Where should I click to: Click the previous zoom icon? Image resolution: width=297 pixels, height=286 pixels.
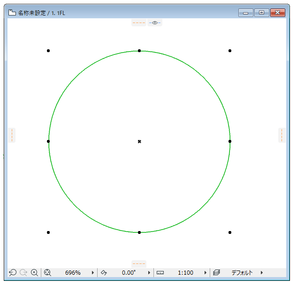point(13,272)
